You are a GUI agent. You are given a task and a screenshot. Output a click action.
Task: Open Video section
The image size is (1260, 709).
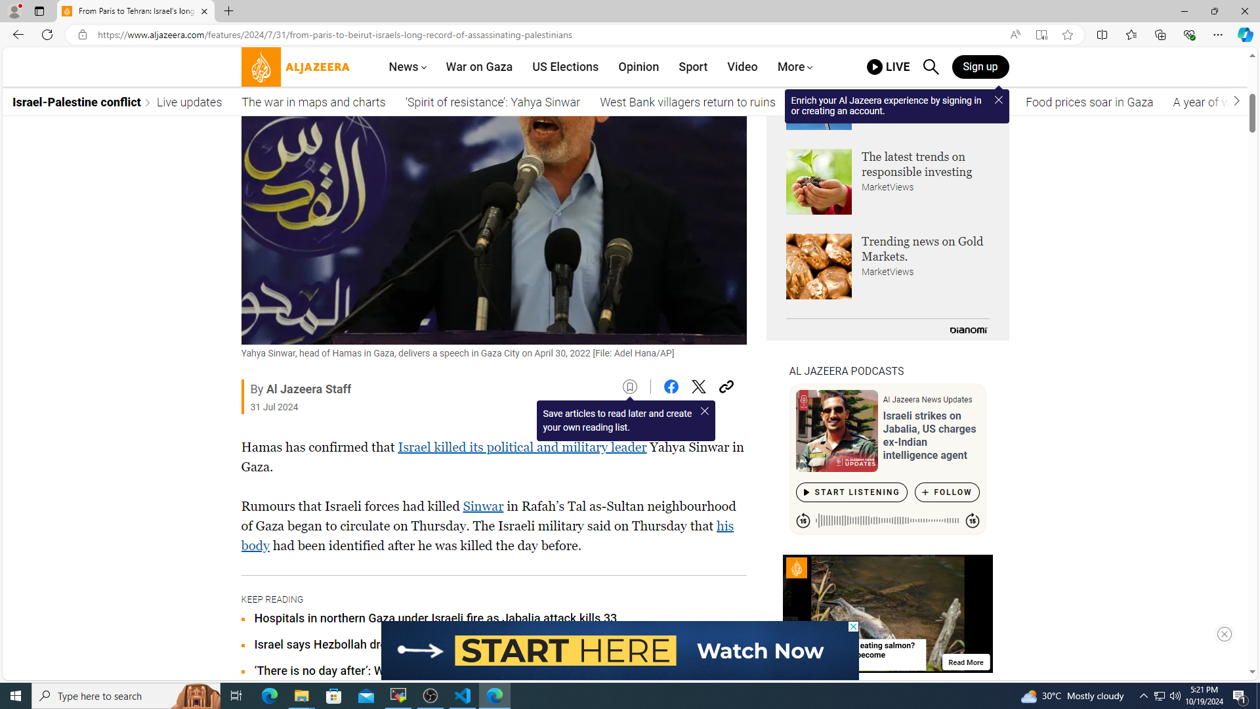pyautogui.click(x=742, y=67)
